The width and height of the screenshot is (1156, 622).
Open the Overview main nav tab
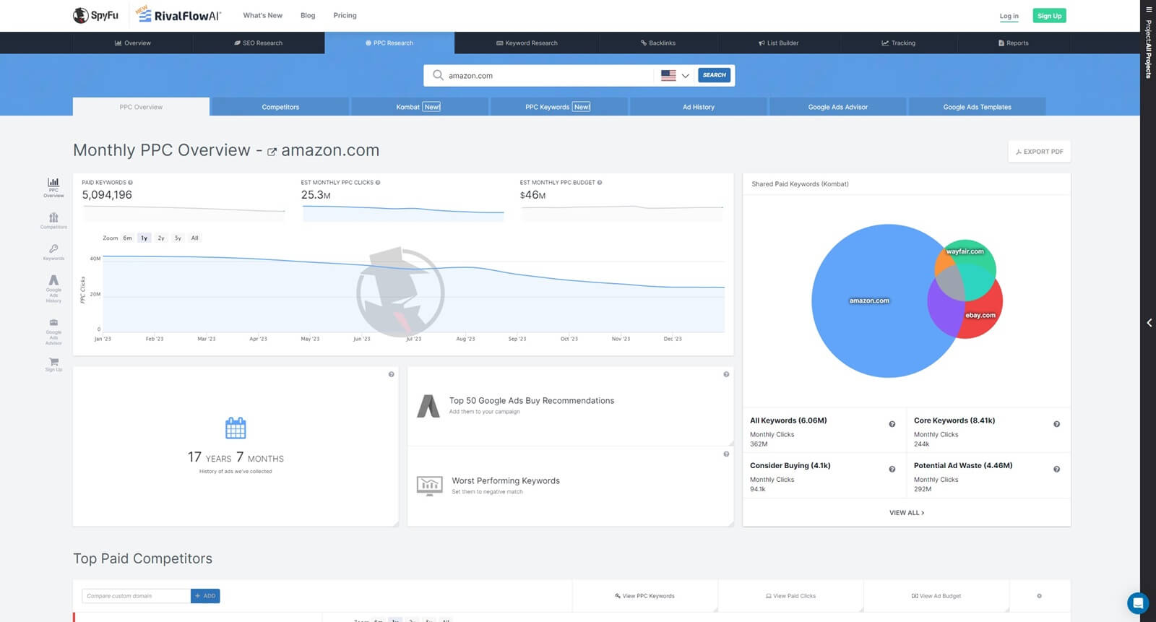[132, 43]
